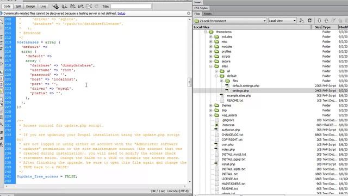Click line number 213 in gutter

tap(8, 42)
